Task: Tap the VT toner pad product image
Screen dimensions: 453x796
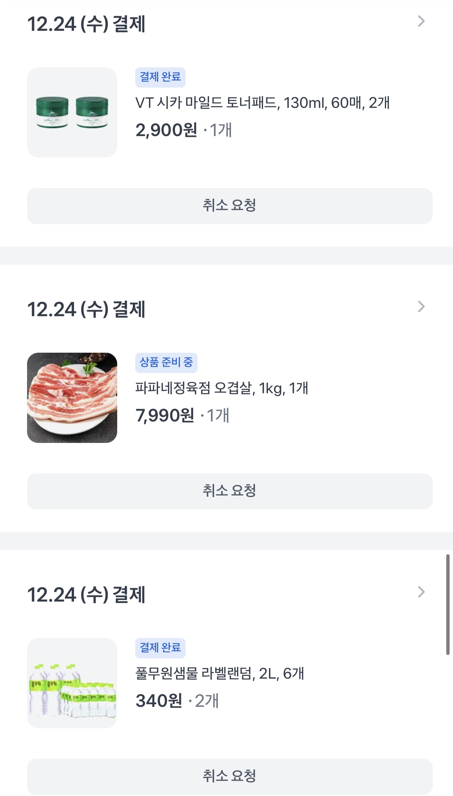Action: coord(72,112)
